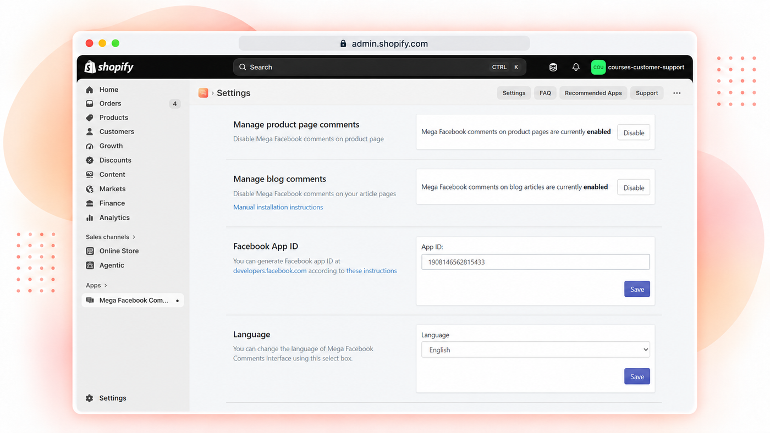
Task: Open Agentic in the sidebar
Action: pyautogui.click(x=112, y=265)
